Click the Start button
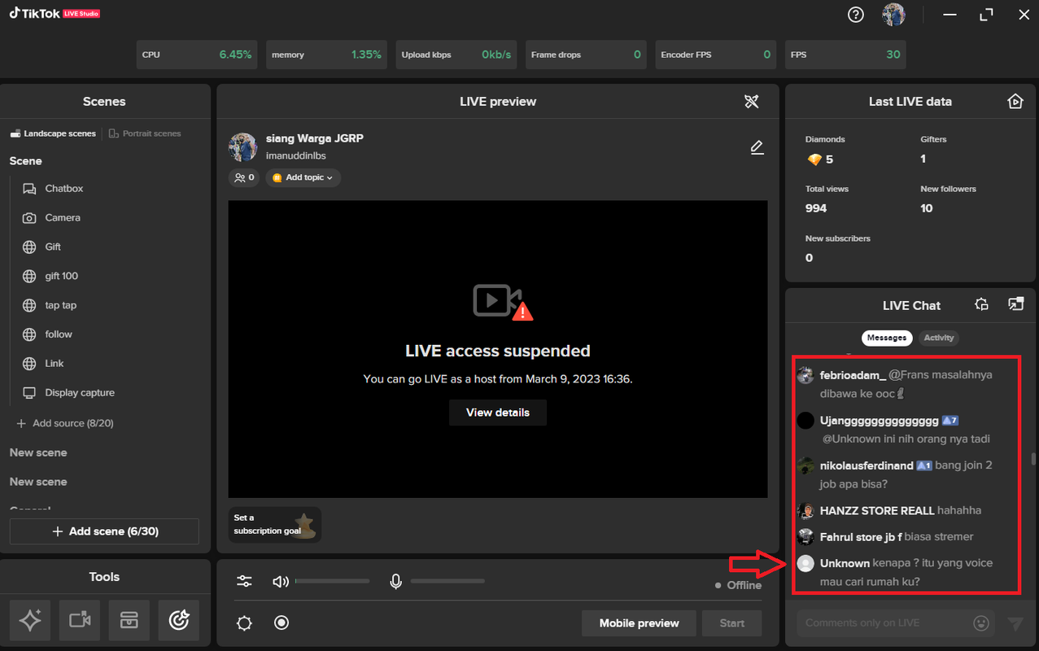1039x651 pixels. [732, 623]
